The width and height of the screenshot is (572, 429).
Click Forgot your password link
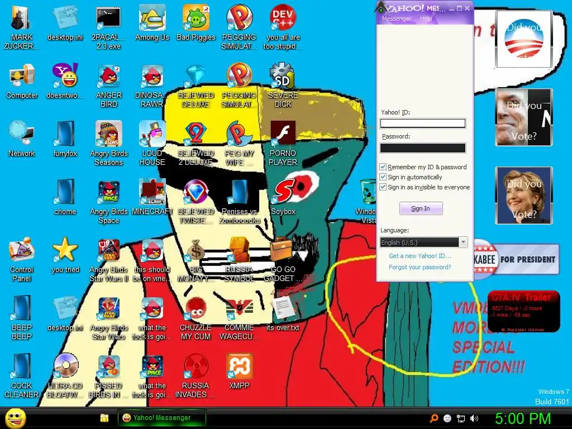tap(420, 267)
